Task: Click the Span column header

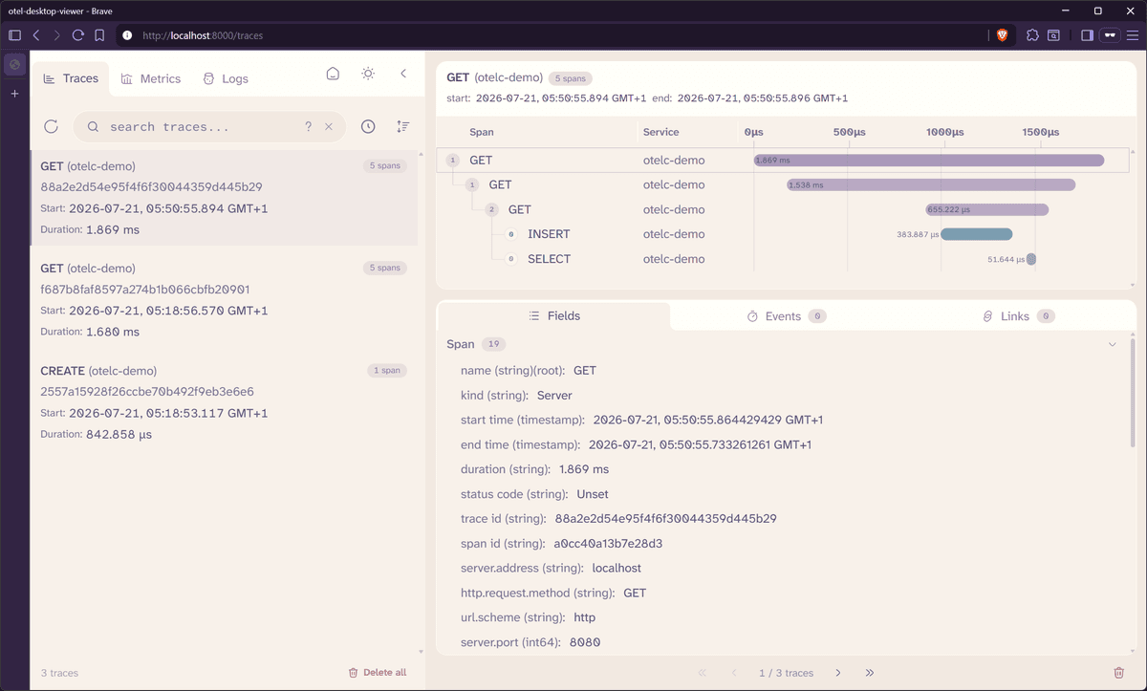Action: click(x=482, y=132)
